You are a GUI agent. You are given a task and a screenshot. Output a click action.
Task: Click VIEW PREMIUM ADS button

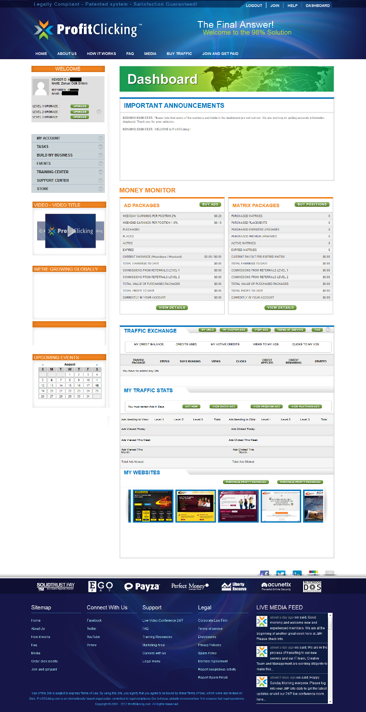click(x=266, y=407)
